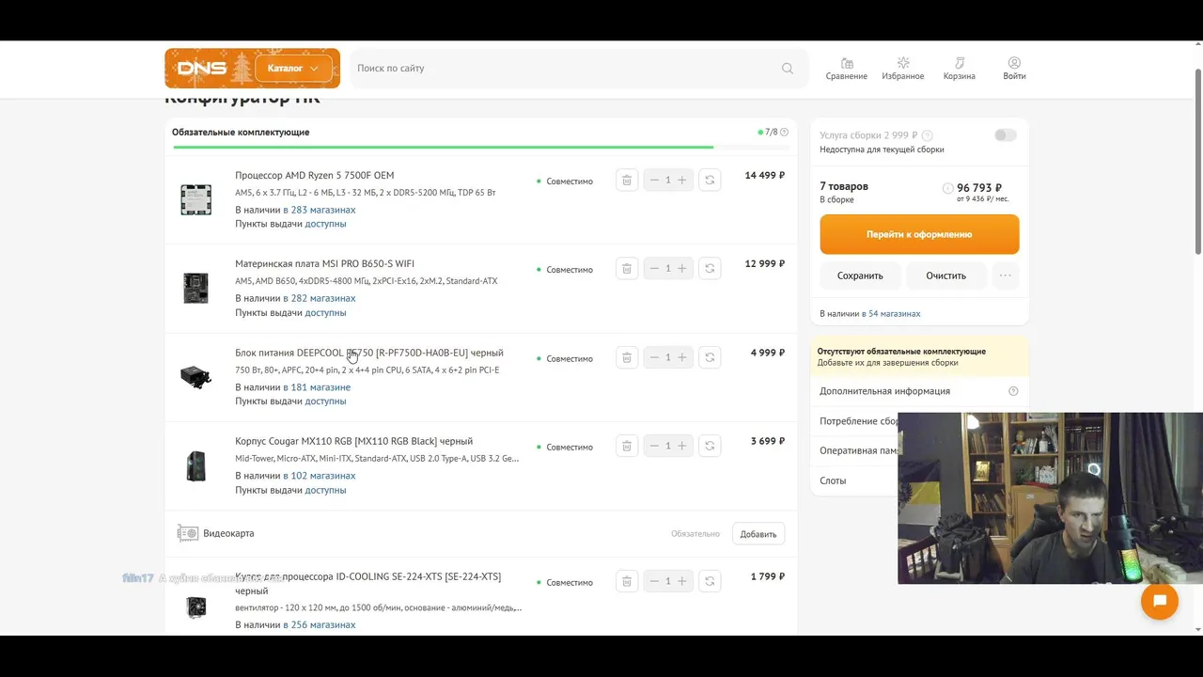
Task: Increase quantity of Ryzen 5 7500F
Action: click(x=682, y=180)
